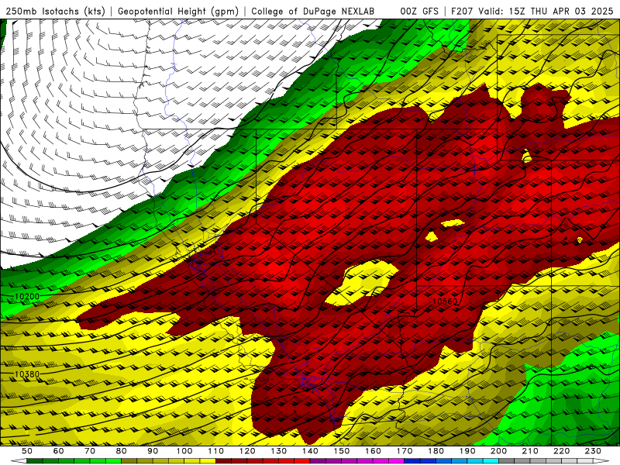Select the dark gray swatch starting at 200 kts
620x465 pixels.
coord(507,461)
